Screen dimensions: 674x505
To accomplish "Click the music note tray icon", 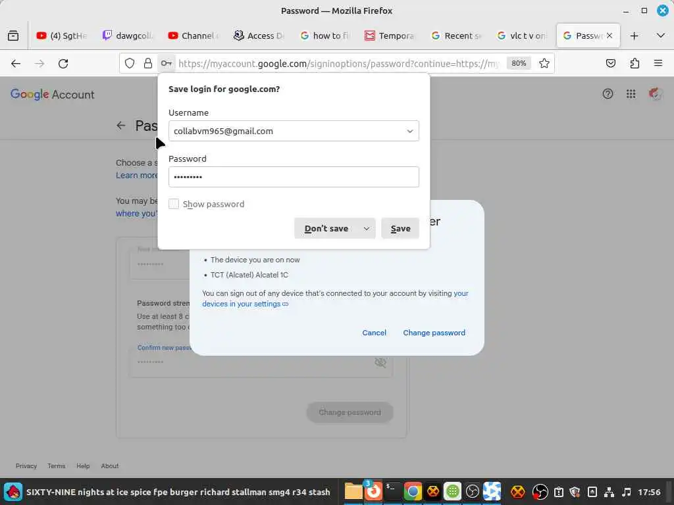I will click(x=627, y=492).
